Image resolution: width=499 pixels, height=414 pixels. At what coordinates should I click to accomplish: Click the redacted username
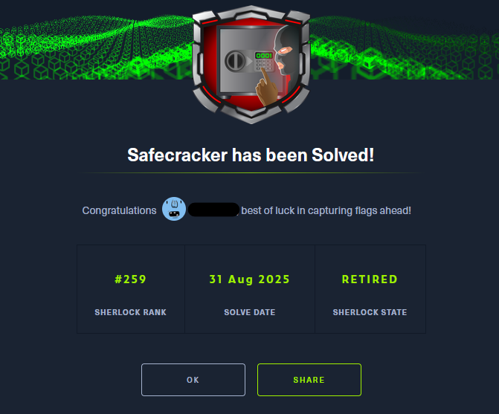coord(213,210)
